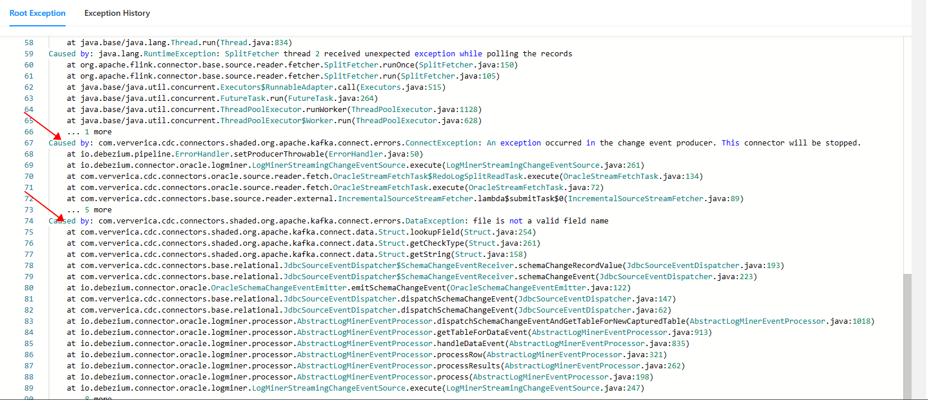Click line number 89 in the gutter
The width and height of the screenshot is (928, 400).
click(29, 388)
